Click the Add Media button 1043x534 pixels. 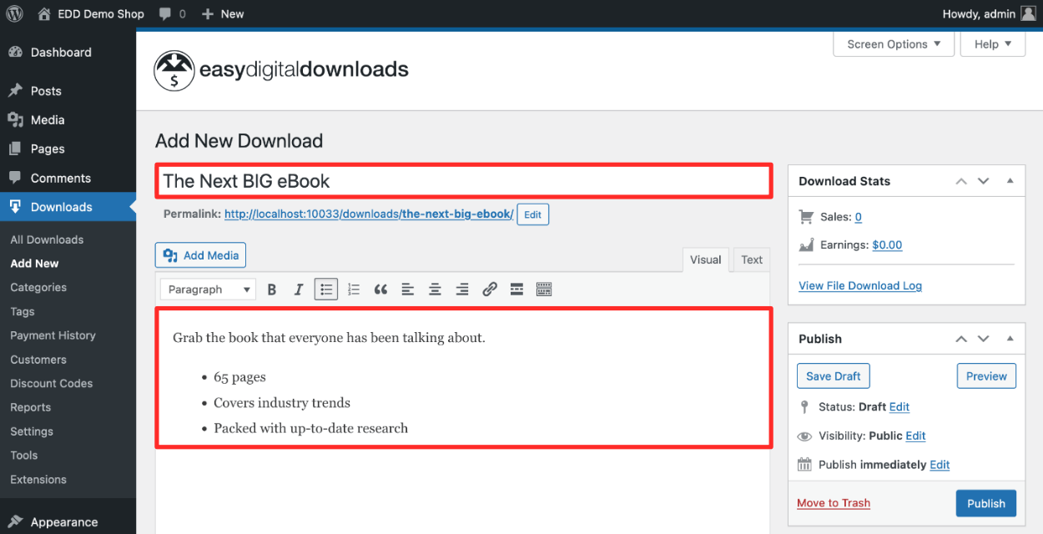point(200,255)
